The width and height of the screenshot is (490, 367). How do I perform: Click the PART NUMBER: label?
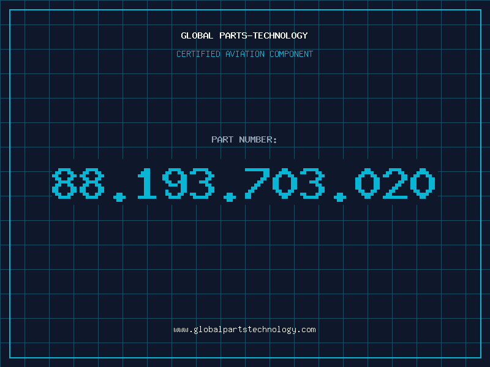click(244, 139)
